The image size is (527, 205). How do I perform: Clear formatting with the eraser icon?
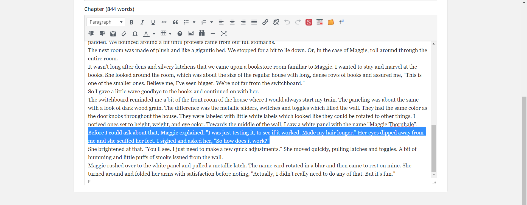click(124, 34)
